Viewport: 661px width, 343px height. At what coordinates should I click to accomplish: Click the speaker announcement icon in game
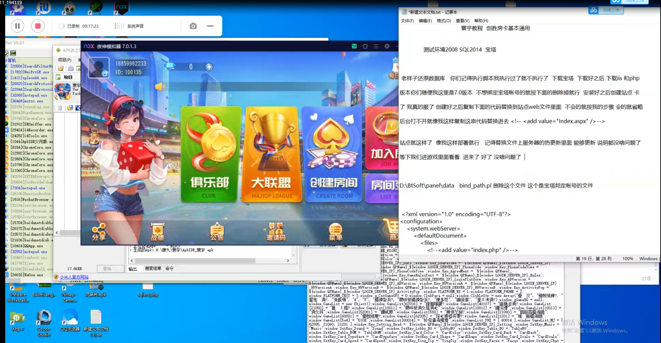point(160,86)
